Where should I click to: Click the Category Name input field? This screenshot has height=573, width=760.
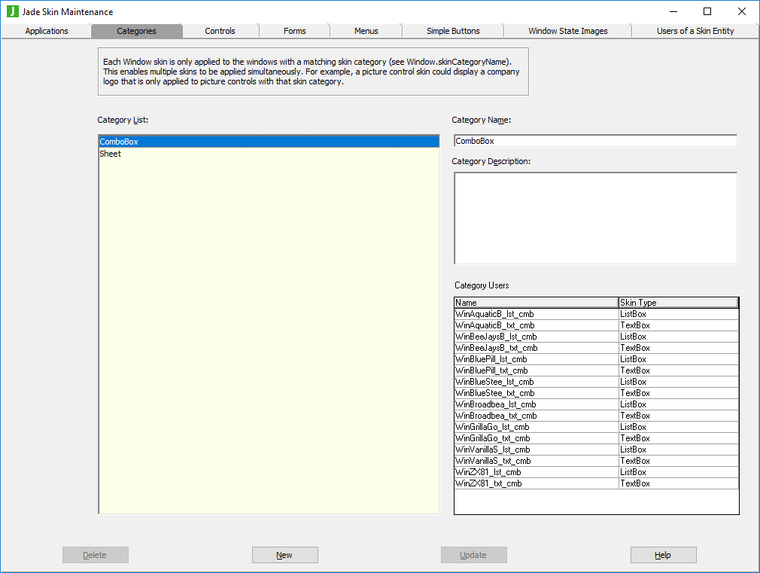tap(594, 141)
